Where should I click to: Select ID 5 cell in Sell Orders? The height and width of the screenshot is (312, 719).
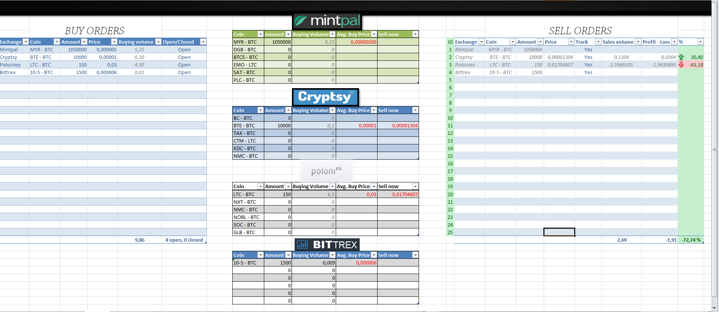(x=450, y=80)
